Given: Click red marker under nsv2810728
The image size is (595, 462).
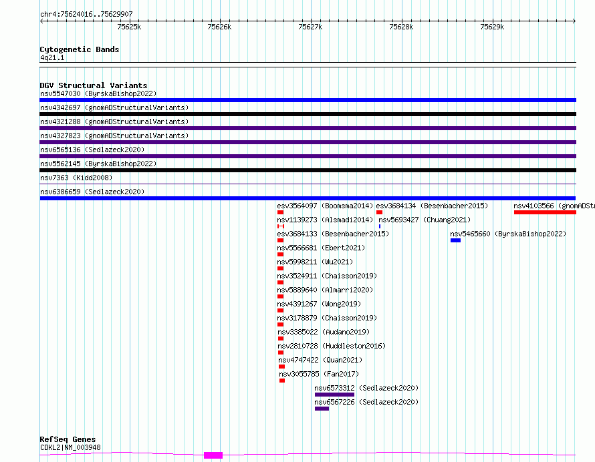Looking at the screenshot, I should click(x=281, y=353).
